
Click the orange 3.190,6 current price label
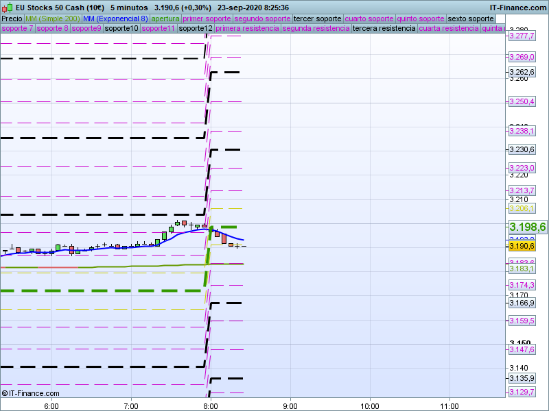coord(522,246)
